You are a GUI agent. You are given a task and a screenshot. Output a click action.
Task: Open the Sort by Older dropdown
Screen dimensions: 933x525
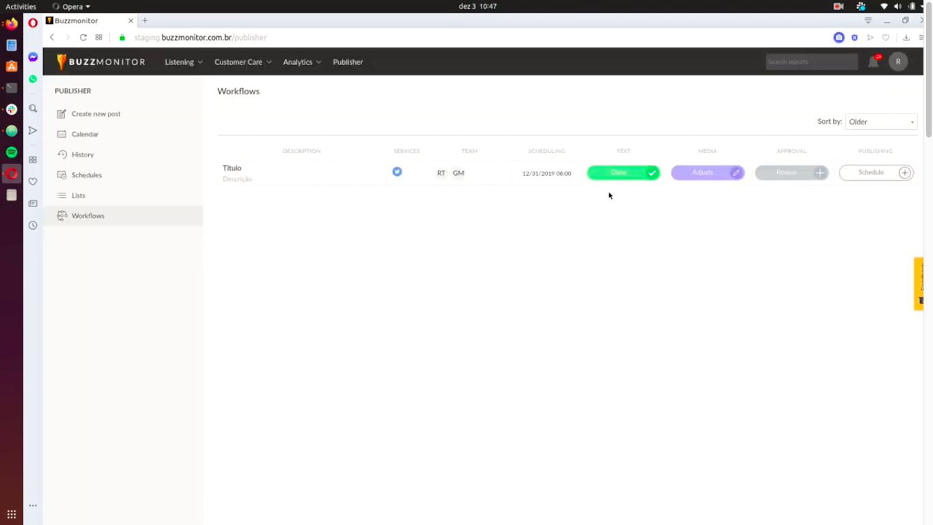point(880,122)
